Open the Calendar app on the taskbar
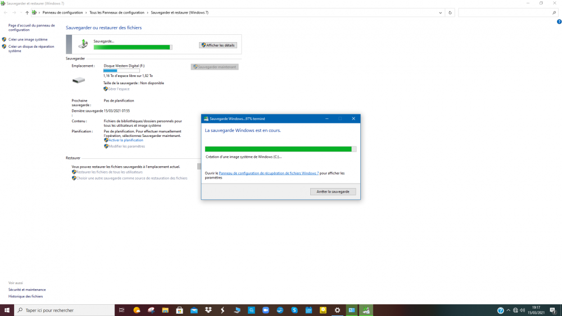This screenshot has width=562, height=316. [309, 310]
